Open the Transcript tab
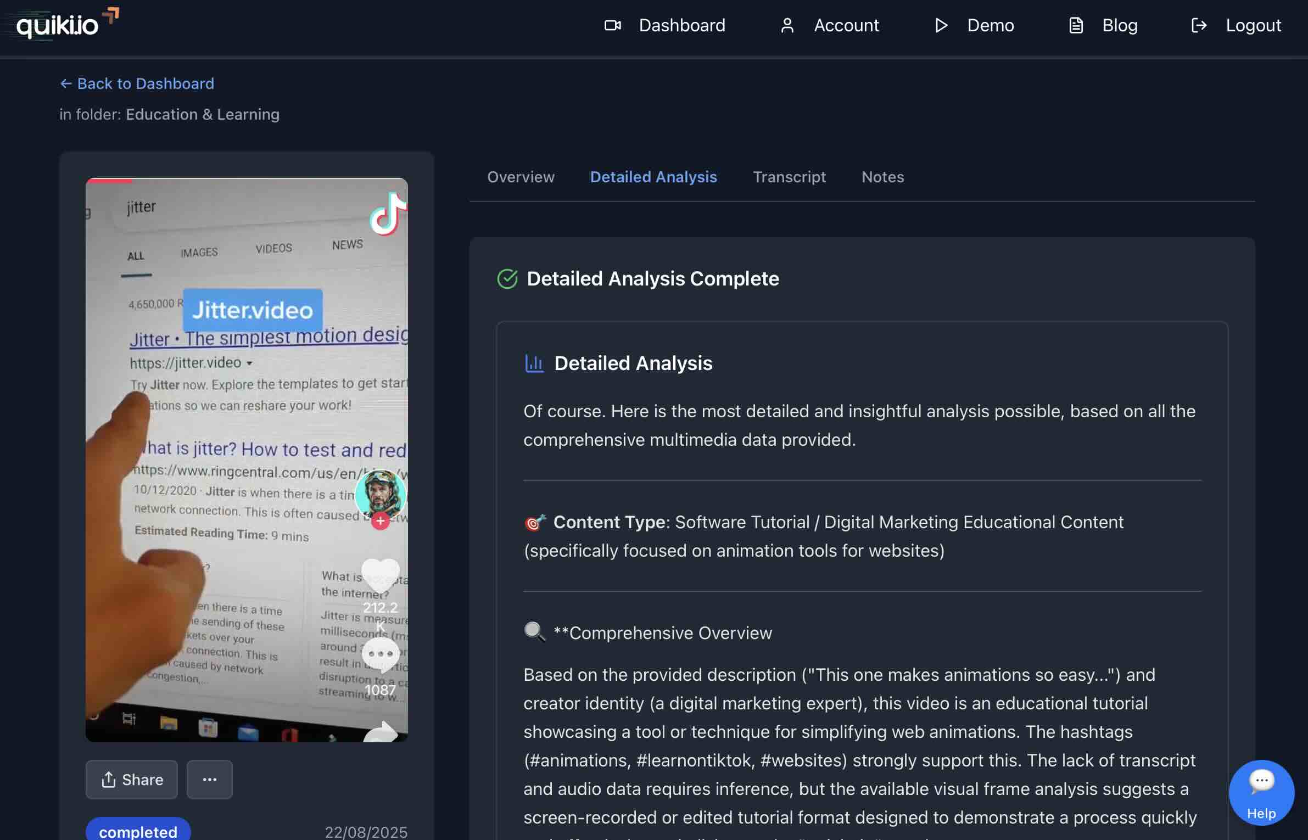Screen dimensions: 1308x840 click(789, 177)
